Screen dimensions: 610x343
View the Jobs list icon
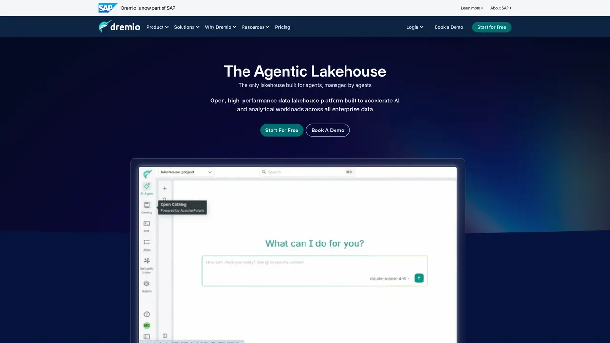point(147,242)
